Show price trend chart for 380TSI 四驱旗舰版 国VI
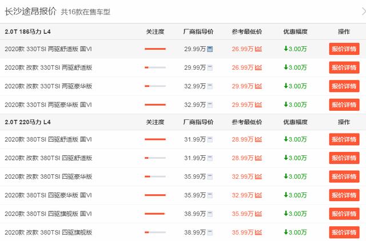 point(258,214)
